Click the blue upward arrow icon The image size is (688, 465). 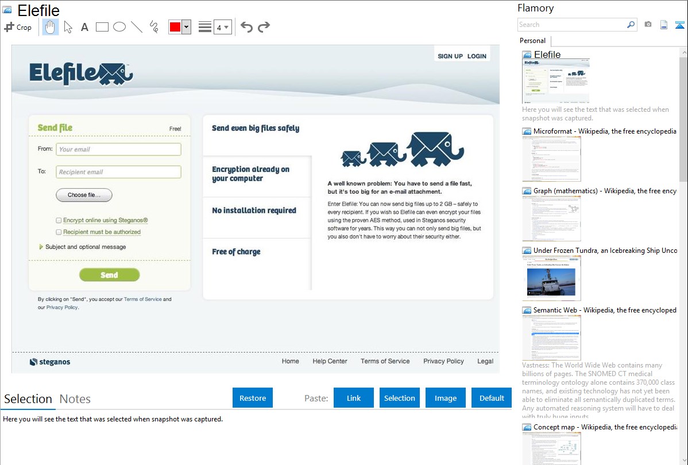pyautogui.click(x=679, y=25)
